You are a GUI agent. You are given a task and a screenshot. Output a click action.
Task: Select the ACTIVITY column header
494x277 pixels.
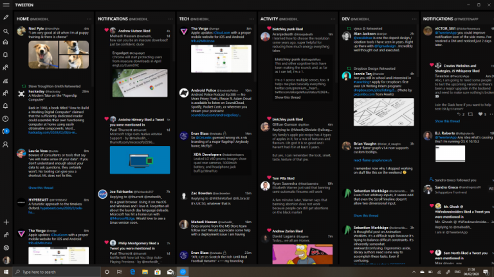(x=279, y=19)
